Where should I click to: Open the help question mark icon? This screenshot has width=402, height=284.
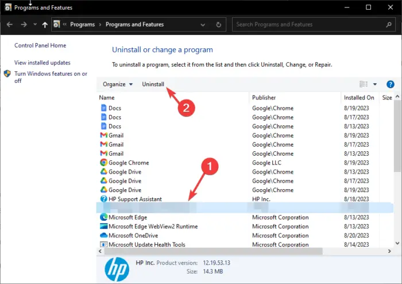click(390, 84)
